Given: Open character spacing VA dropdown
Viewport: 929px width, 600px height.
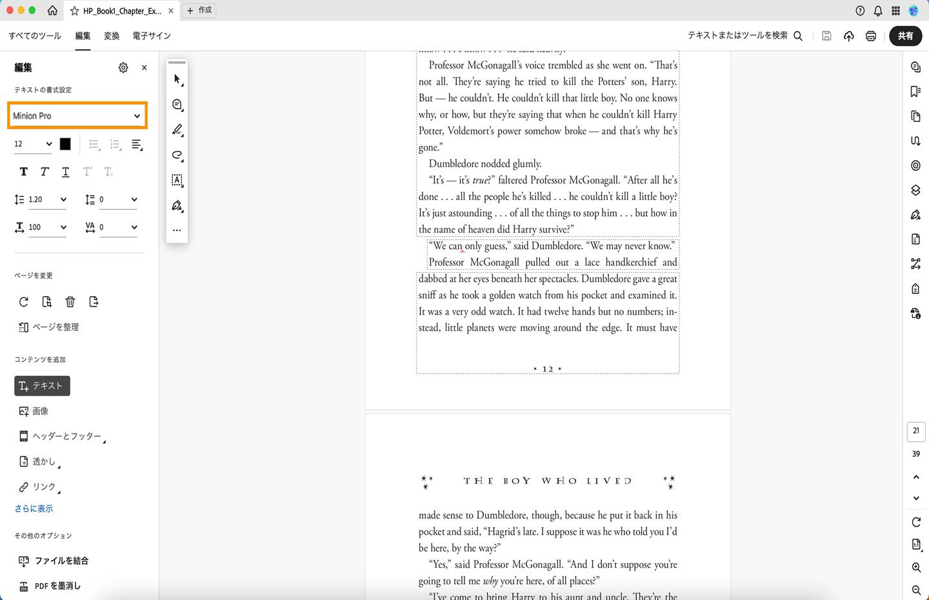Looking at the screenshot, I should click(118, 227).
